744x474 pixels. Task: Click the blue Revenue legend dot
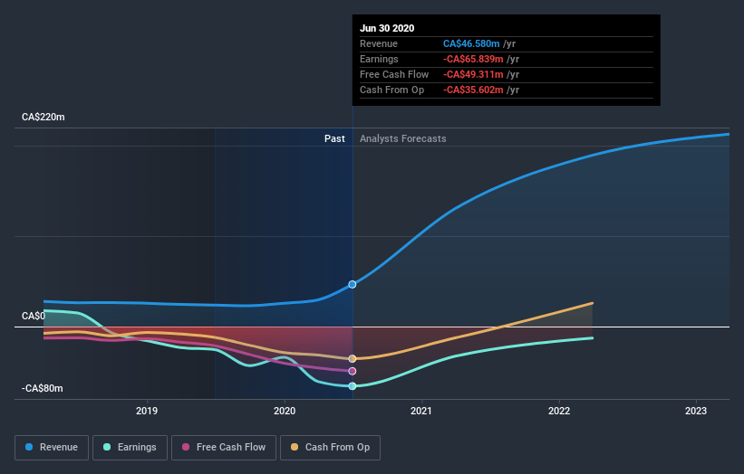tap(29, 447)
